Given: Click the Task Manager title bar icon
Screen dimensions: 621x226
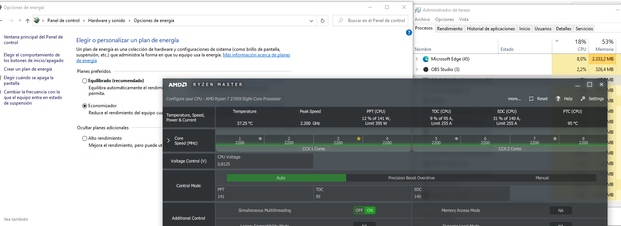Looking at the screenshot, I should (418, 10).
